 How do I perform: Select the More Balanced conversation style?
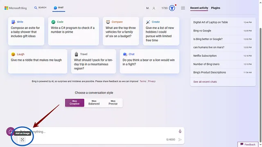coord(94,102)
